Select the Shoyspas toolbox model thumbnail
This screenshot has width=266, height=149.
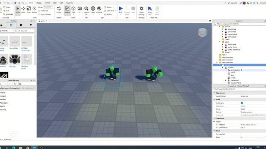pos(15,41)
